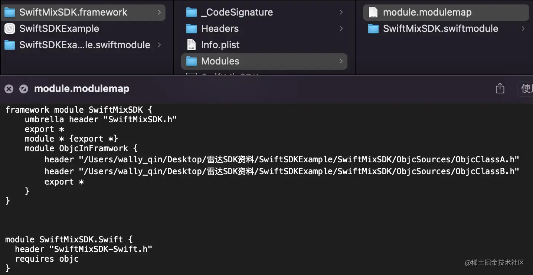
Task: Select the SwiftSDKExa…le.swiftmodule name
Action: click(x=85, y=45)
